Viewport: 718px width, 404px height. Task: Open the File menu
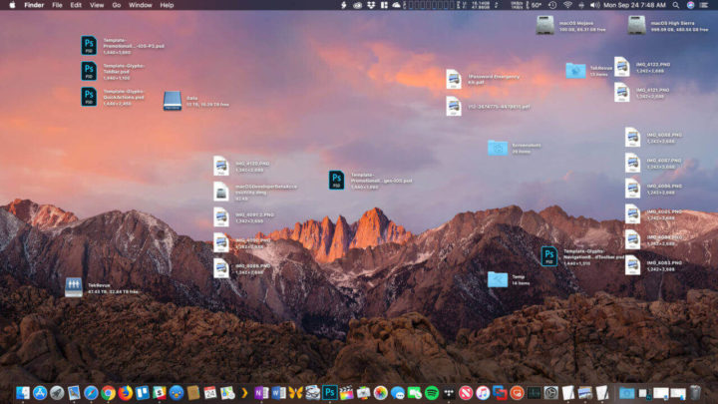tap(57, 5)
